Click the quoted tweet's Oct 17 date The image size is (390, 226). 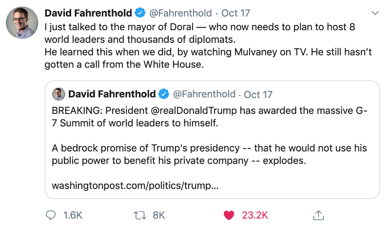[x=258, y=94]
